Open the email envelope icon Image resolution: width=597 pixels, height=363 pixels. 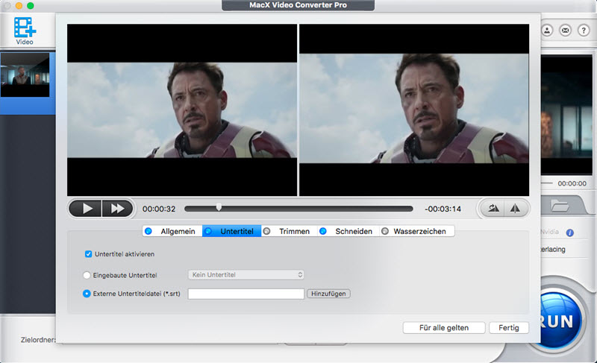(x=566, y=31)
